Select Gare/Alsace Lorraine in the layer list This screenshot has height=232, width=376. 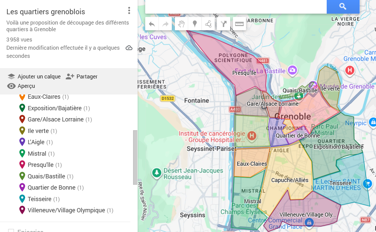56,119
